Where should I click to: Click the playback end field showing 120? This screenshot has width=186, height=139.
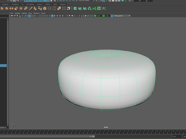(177, 136)
